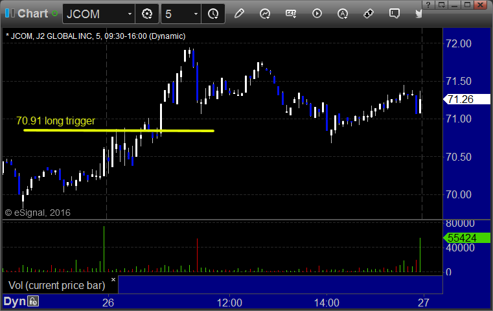Expand the JCOM symbol dropdown
Viewport: 493px width, 311px height.
pyautogui.click(x=130, y=14)
